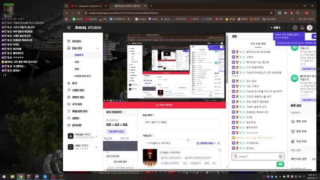The width and height of the screenshot is (320, 180).
Task: Switch to the YouTube Playlist browser tab
Action: point(88,6)
